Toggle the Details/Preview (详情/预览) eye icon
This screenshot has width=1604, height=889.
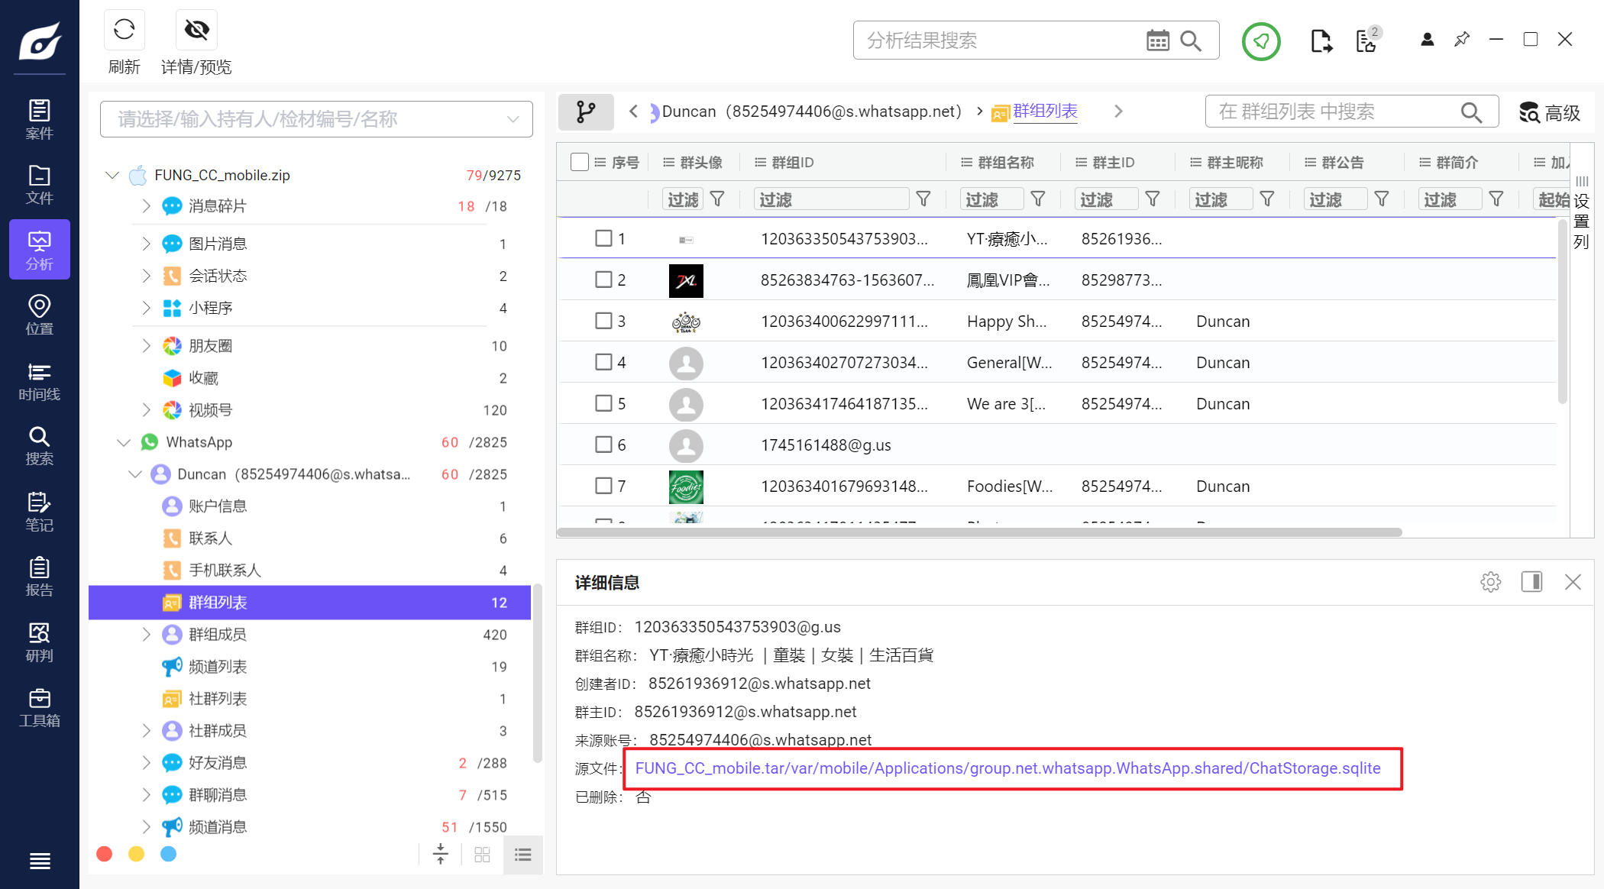[196, 31]
